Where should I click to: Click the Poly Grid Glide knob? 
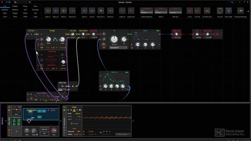[x=34, y=131]
